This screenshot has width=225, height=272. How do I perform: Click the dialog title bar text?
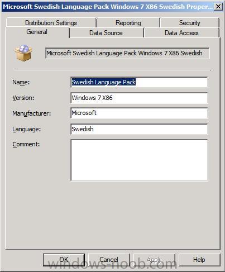tap(108, 7)
